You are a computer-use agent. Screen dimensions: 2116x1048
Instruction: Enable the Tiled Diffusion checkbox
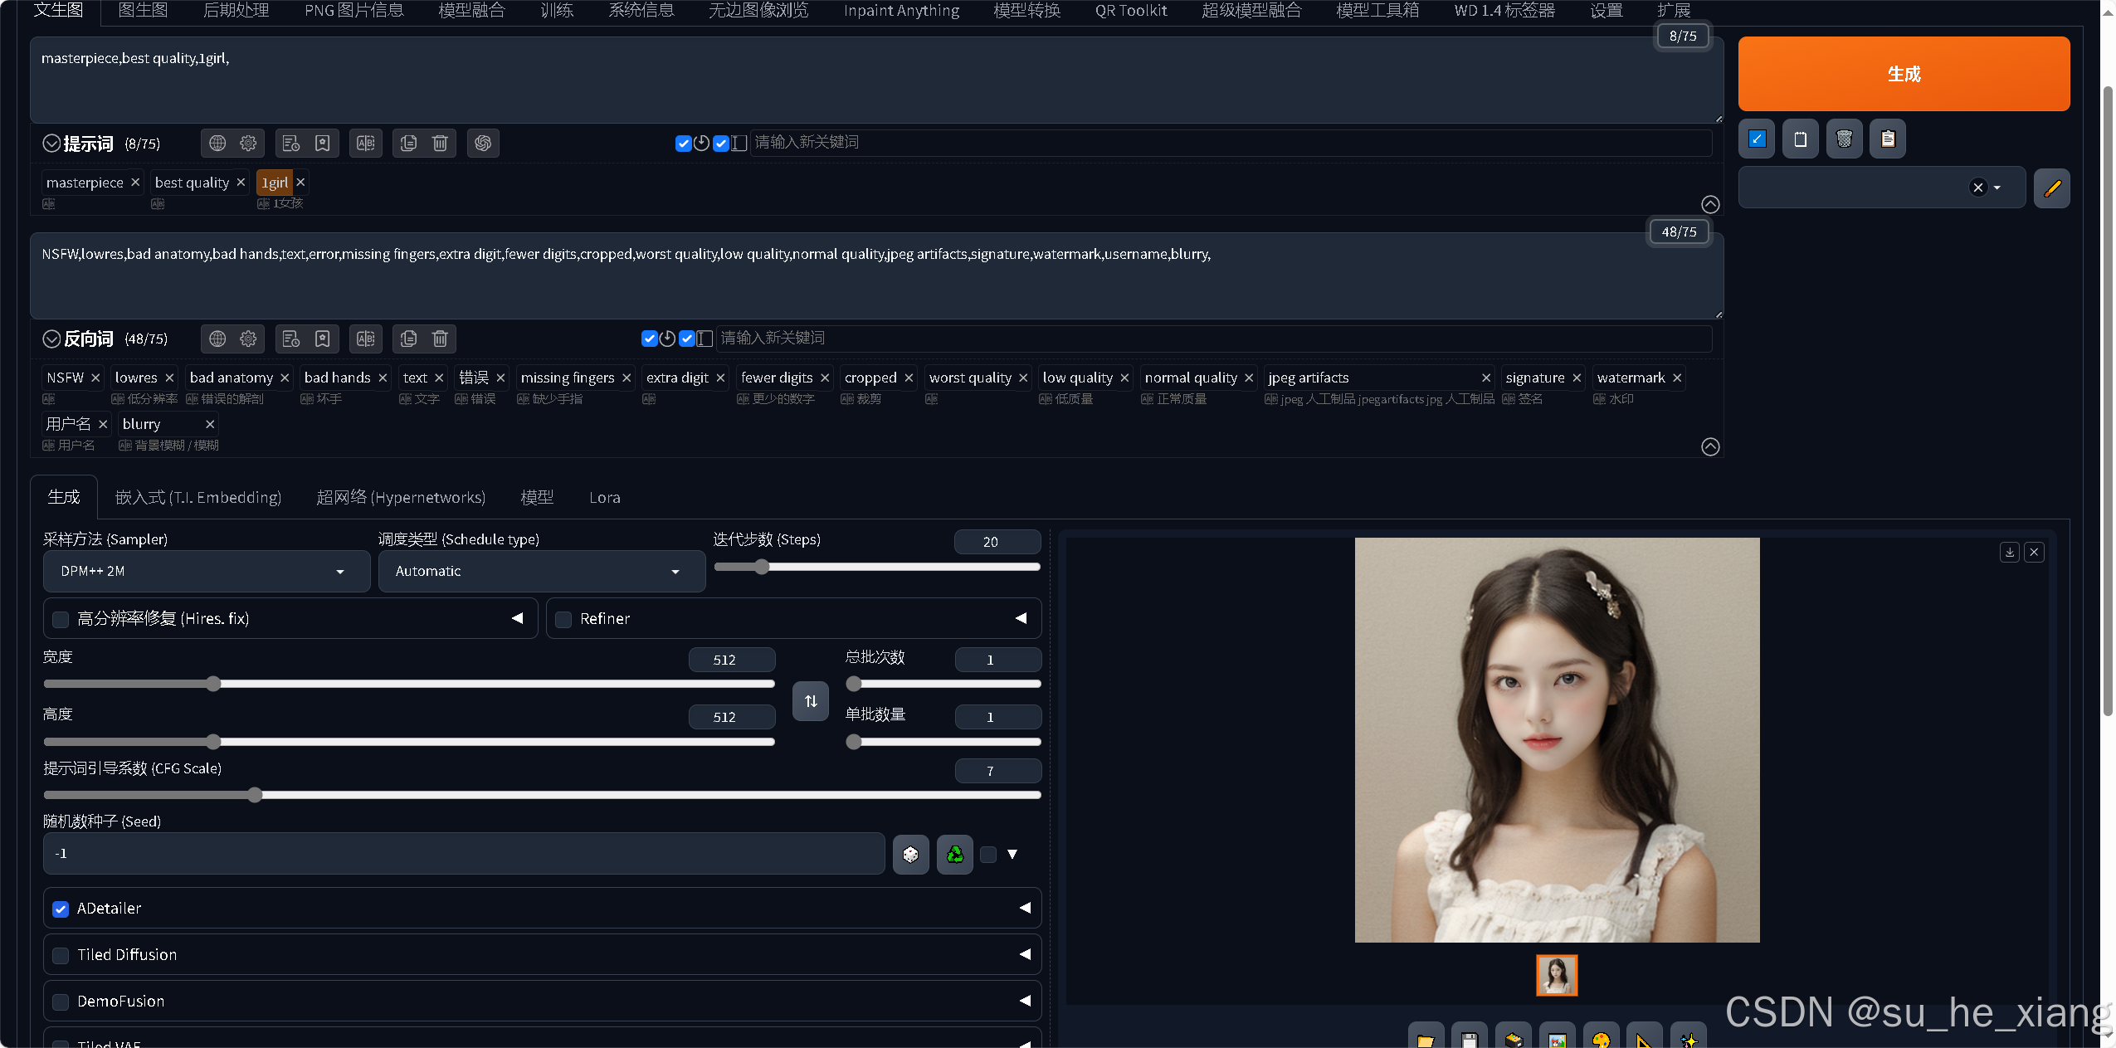[61, 955]
